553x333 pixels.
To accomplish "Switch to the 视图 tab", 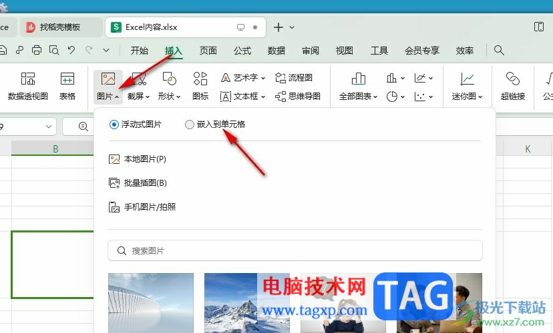I will click(344, 51).
